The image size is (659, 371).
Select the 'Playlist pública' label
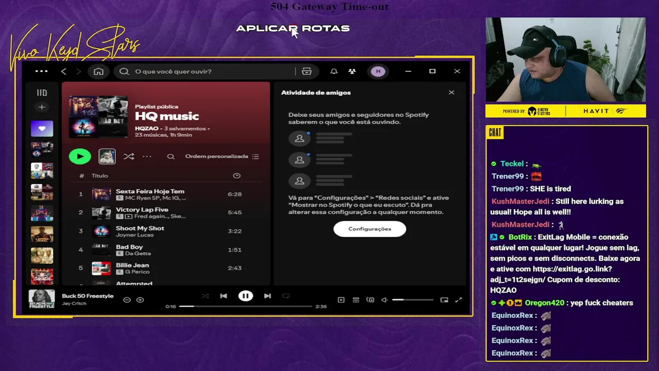(157, 107)
